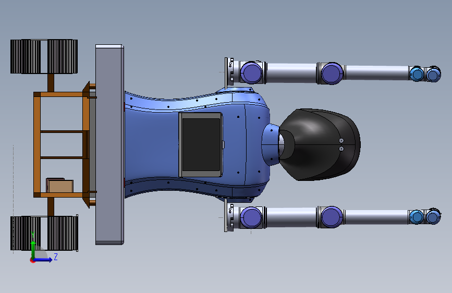Click the red origin point of the triad
This screenshot has height=293, width=452.
click(32, 260)
